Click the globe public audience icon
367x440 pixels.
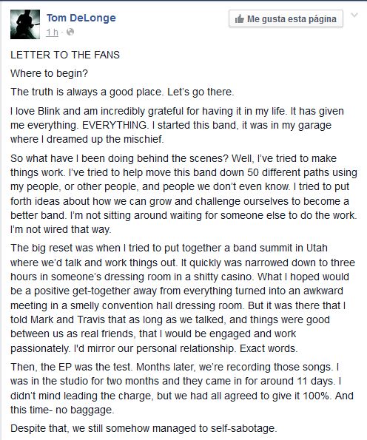[x=70, y=32]
